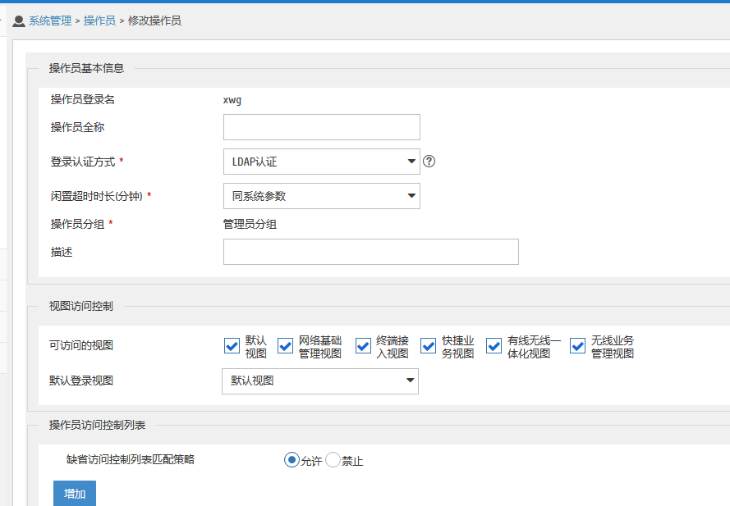Select the 禁止 radio button
The image size is (730, 506).
333,460
